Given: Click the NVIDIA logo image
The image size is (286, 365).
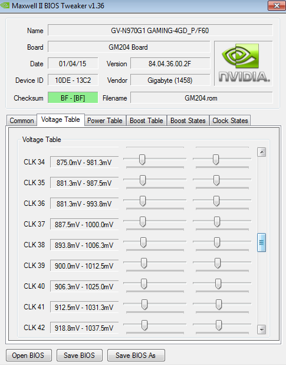Looking at the screenshot, I should (x=244, y=63).
